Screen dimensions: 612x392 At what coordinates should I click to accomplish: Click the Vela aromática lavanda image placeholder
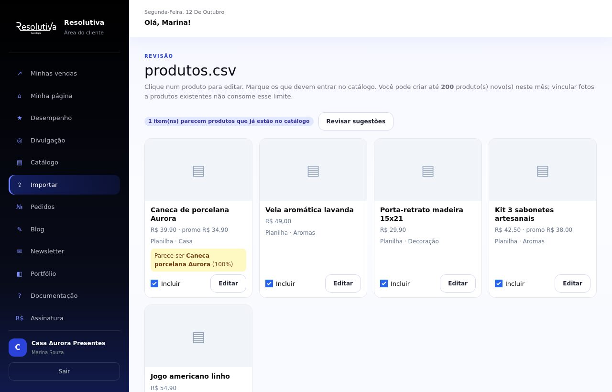pyautogui.click(x=313, y=170)
